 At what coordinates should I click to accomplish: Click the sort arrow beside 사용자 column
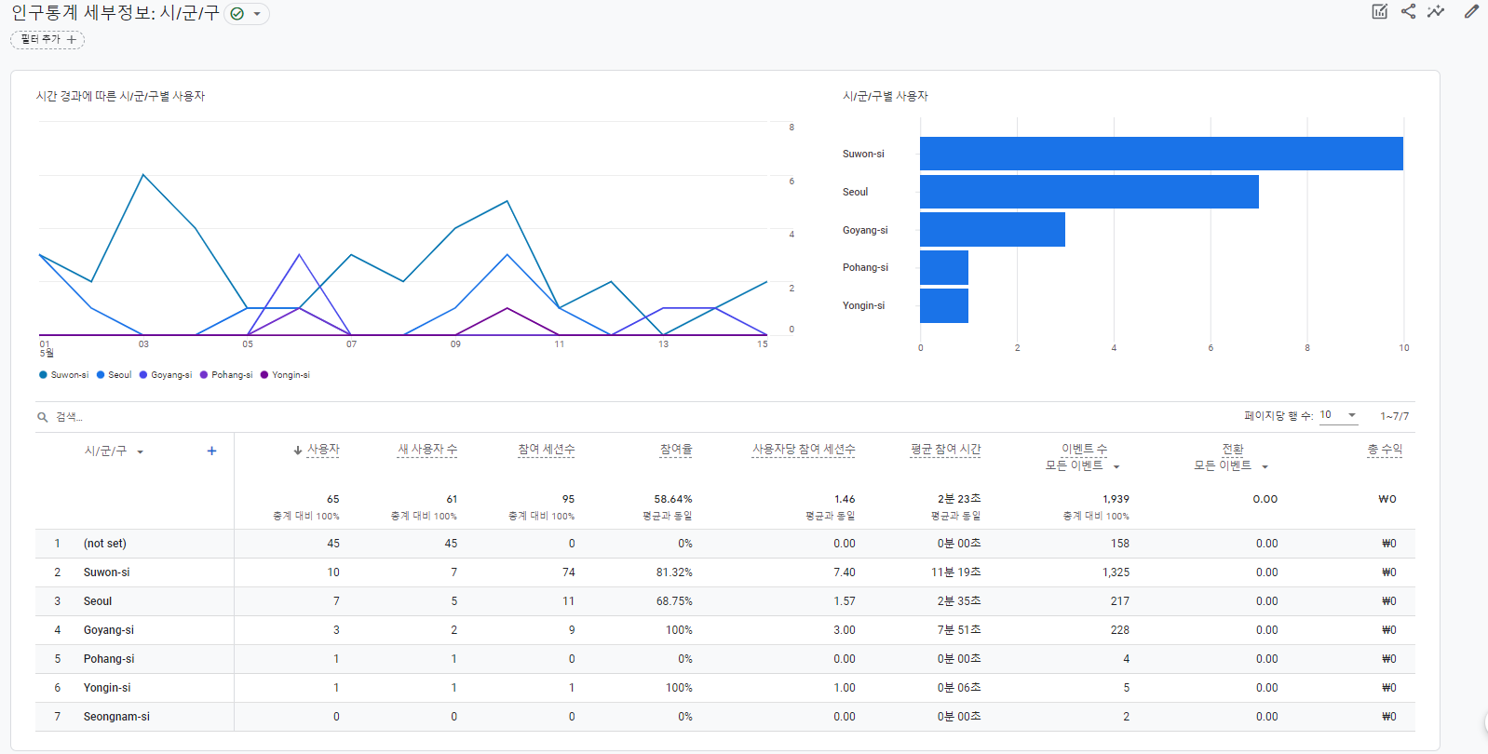point(298,451)
